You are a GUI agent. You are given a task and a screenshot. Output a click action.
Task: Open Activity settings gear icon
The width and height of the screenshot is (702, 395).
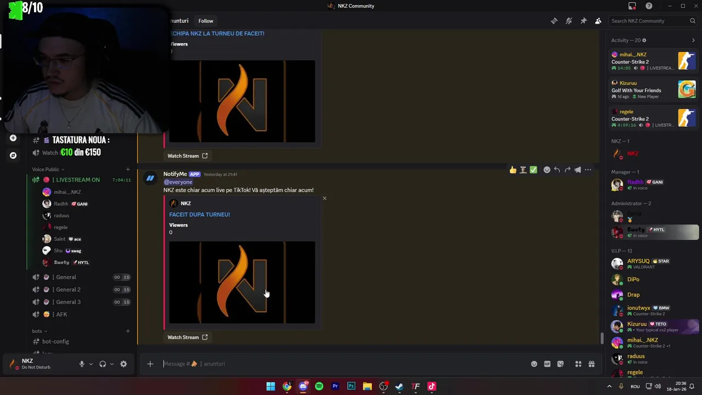click(644, 40)
